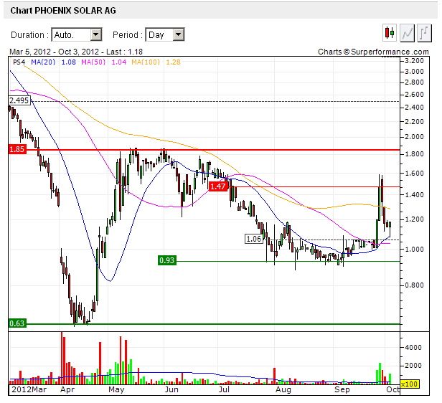Click the PS4 ticker label

pyautogui.click(x=19, y=63)
